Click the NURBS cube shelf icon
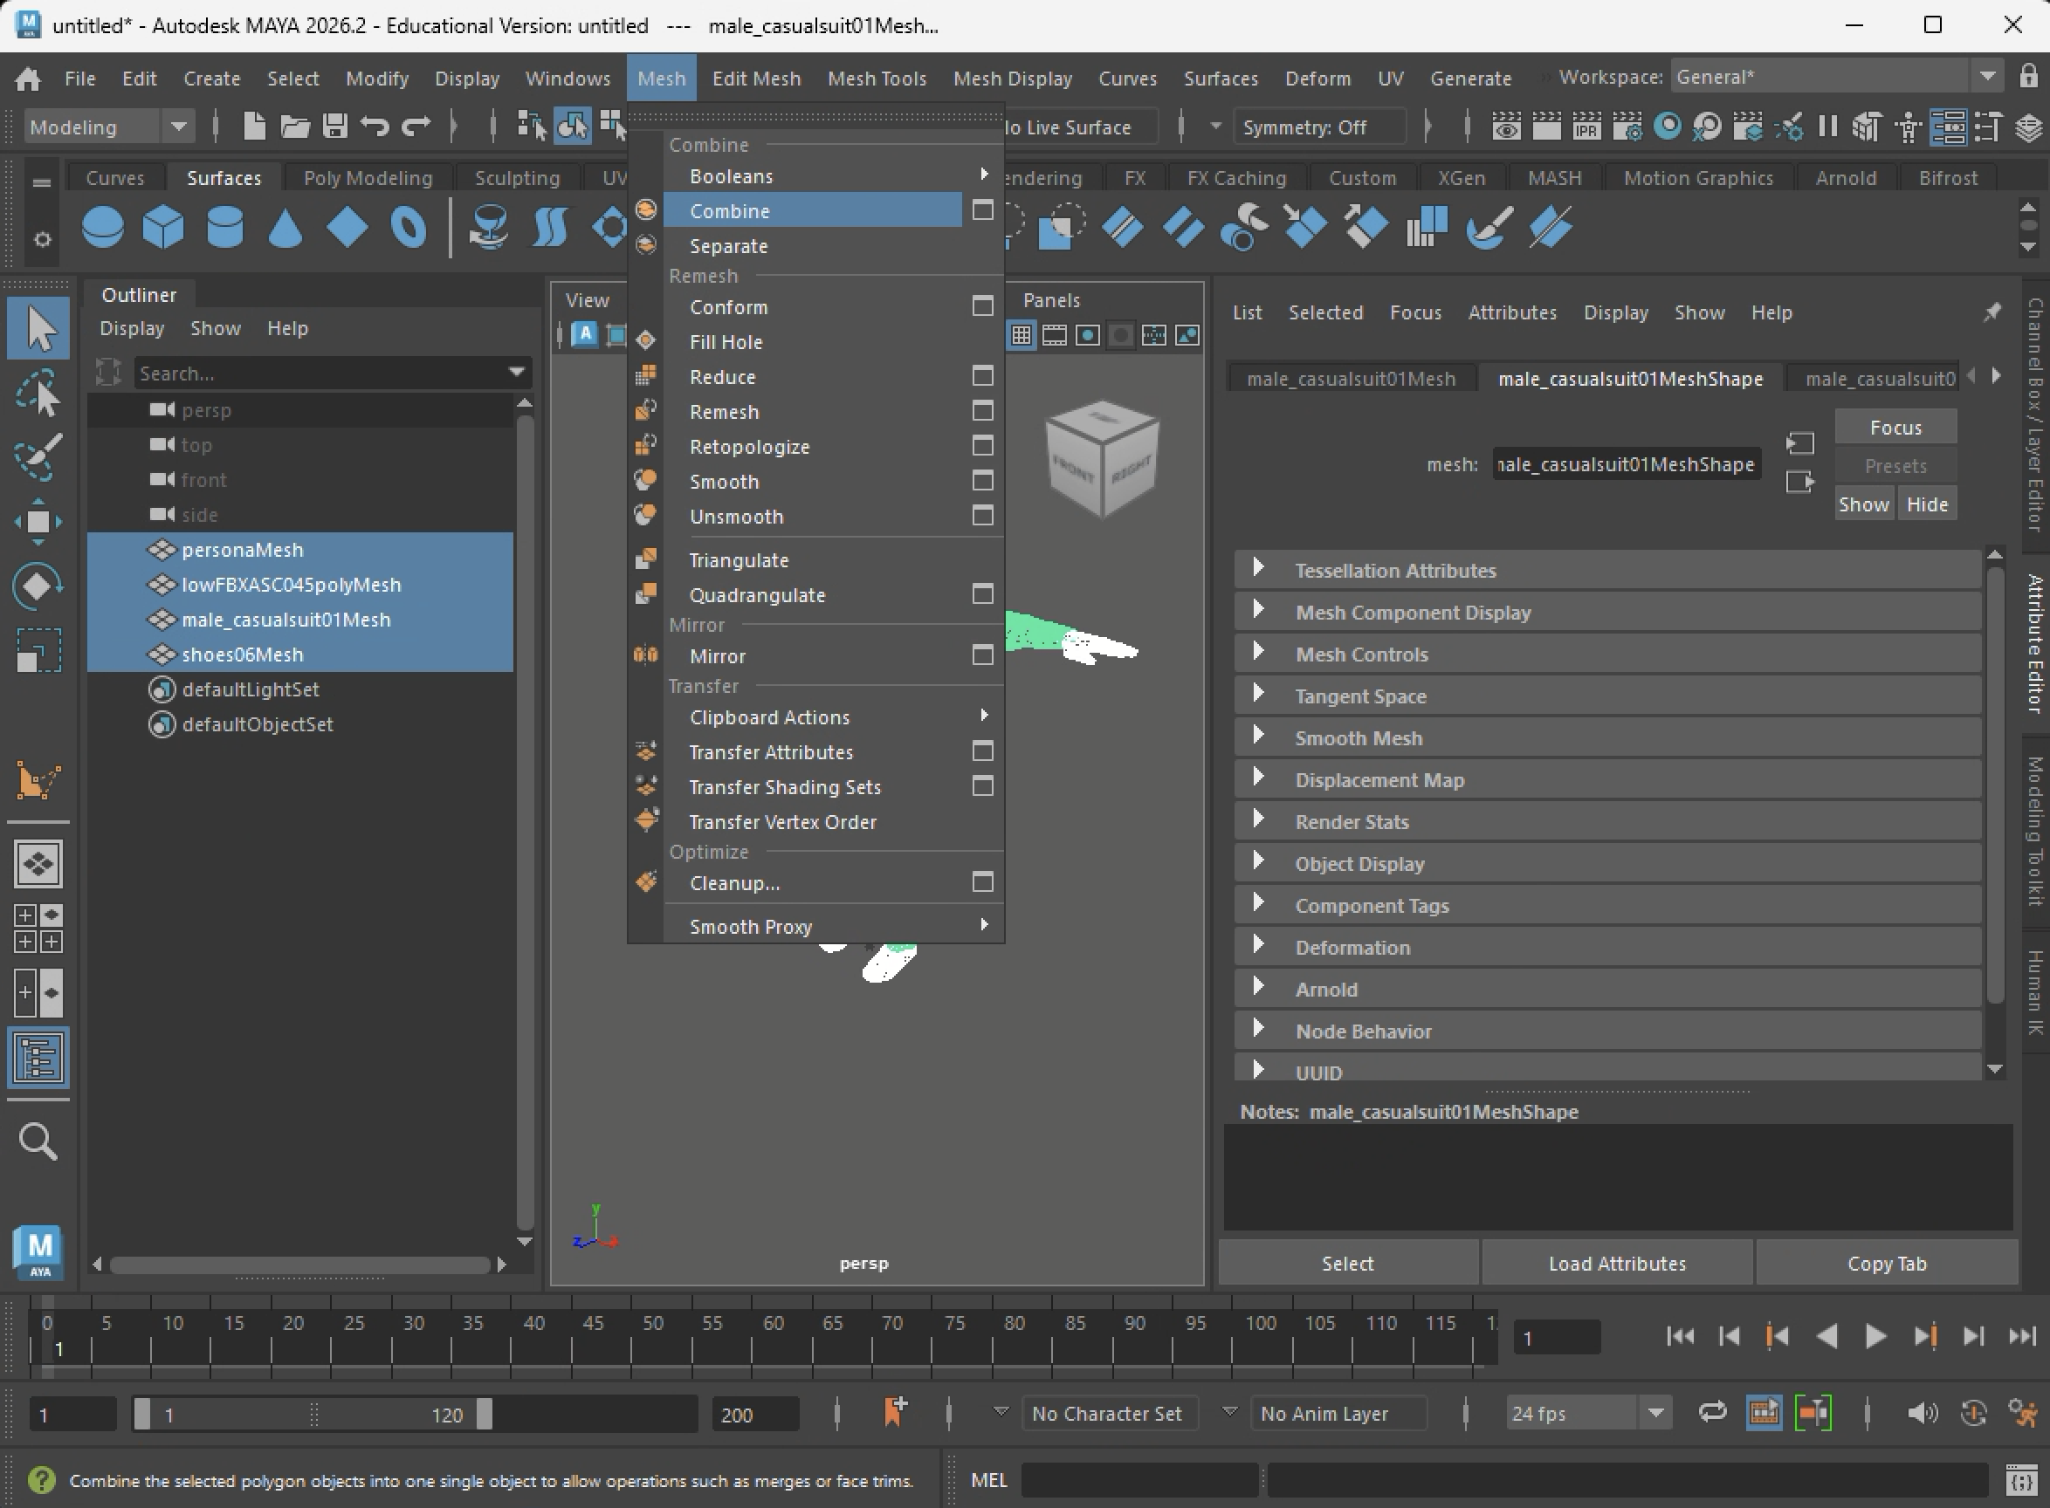The image size is (2050, 1508). [163, 226]
